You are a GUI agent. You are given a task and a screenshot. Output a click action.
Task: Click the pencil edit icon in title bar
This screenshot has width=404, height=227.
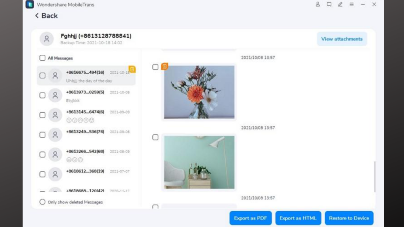point(340,4)
